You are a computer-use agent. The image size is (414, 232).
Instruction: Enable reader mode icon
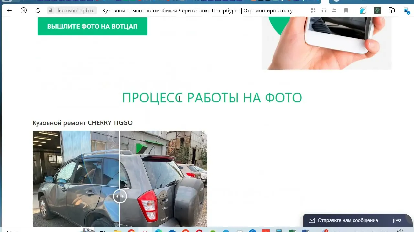pyautogui.click(x=335, y=10)
